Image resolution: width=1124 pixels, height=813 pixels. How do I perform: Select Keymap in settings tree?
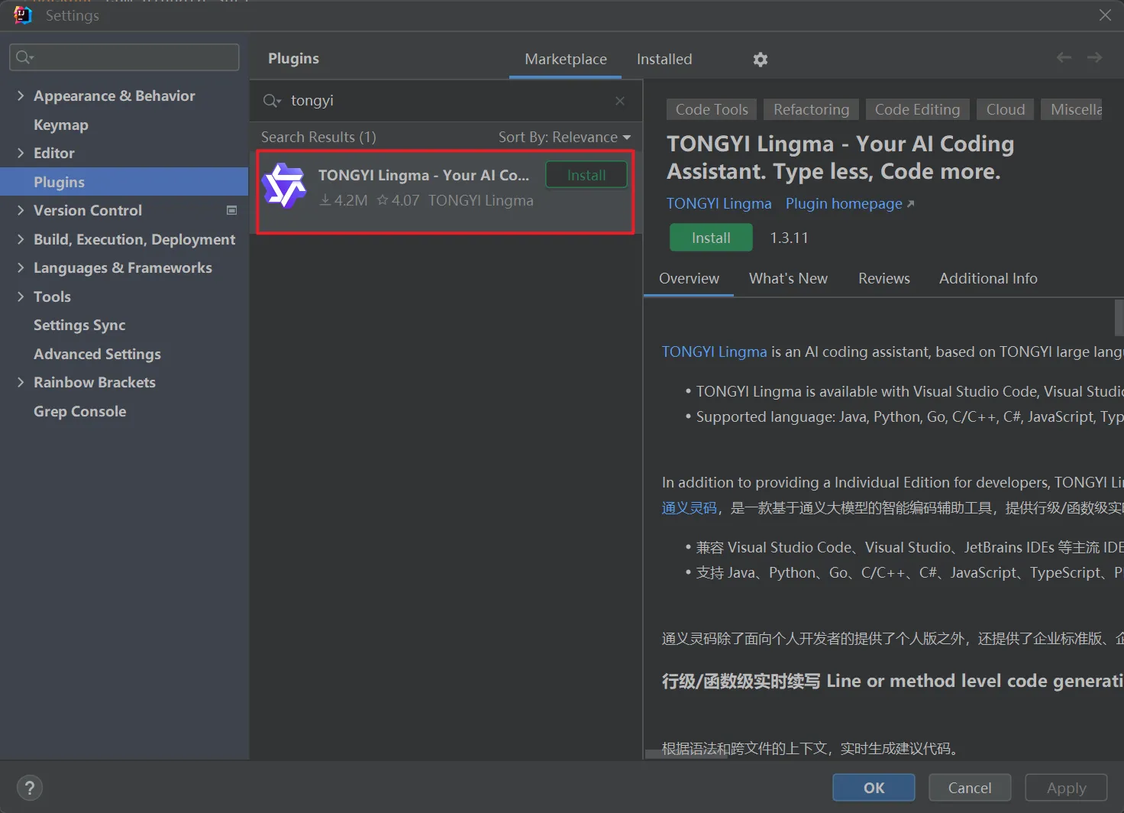(x=61, y=125)
